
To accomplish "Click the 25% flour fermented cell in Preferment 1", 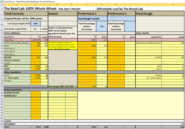I will click(102, 26).
